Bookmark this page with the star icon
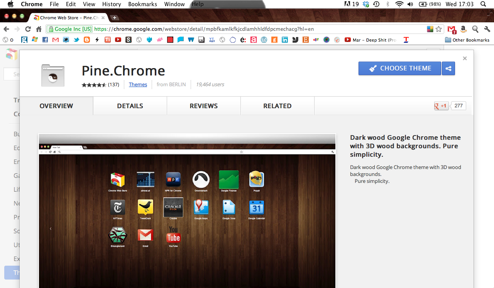This screenshot has width=494, height=288. point(439,29)
